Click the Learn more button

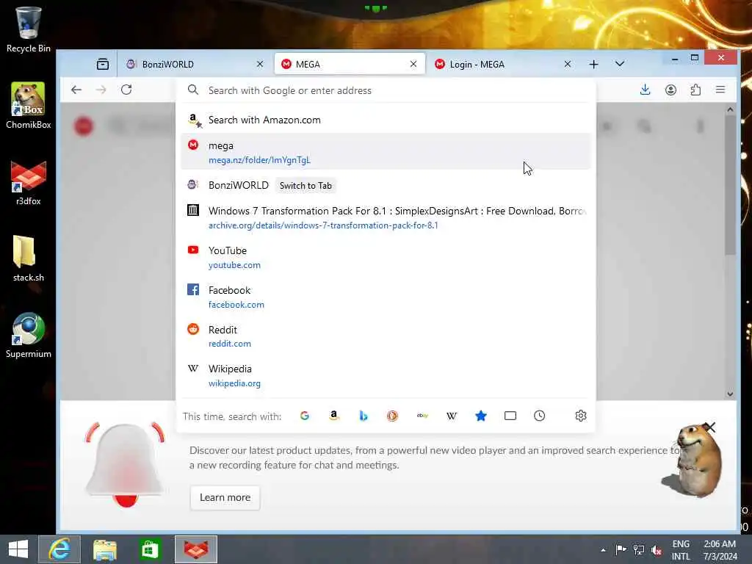(225, 498)
